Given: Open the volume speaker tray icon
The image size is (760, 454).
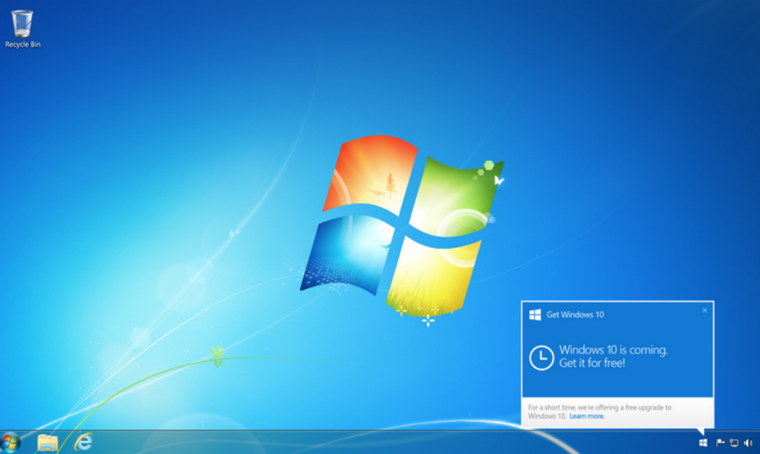Looking at the screenshot, I should 748,443.
